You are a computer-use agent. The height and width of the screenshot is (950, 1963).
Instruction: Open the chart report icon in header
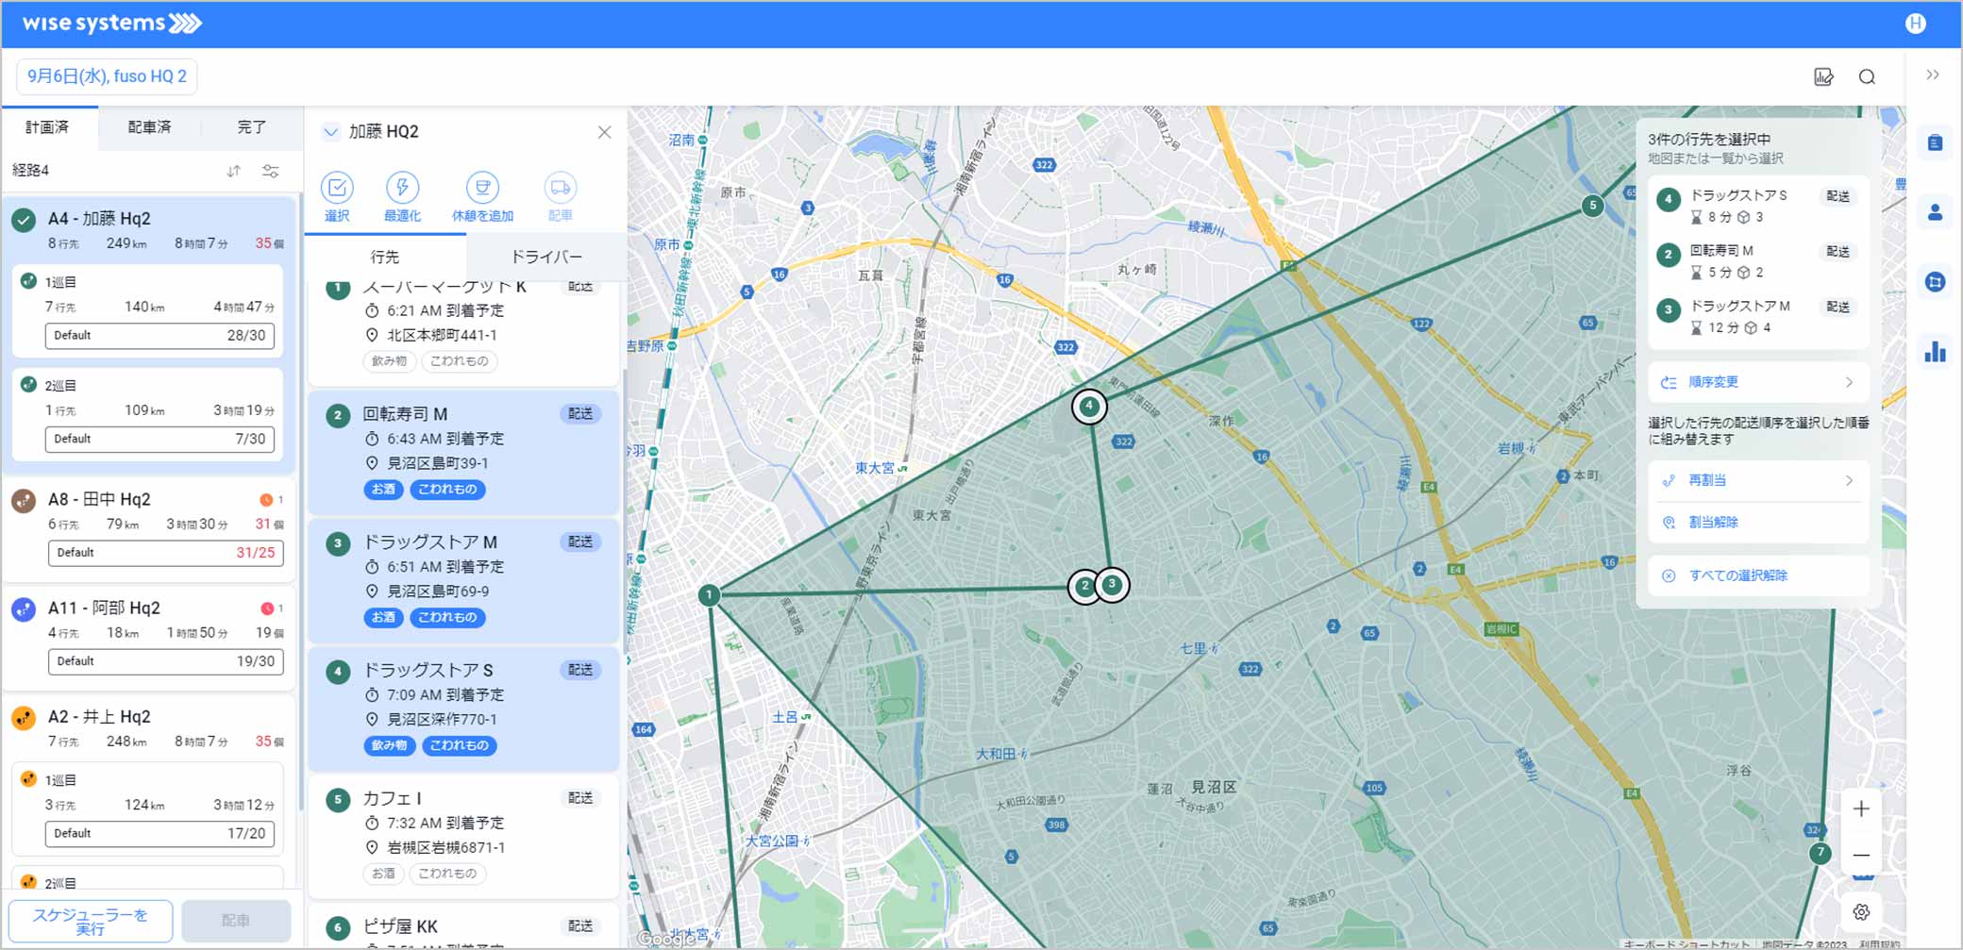click(x=1823, y=77)
